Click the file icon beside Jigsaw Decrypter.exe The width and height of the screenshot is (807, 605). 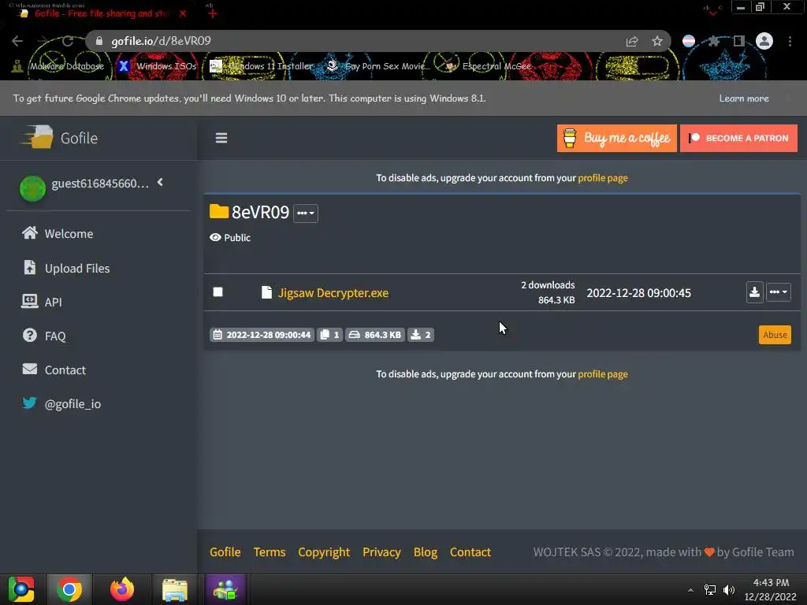tap(266, 292)
